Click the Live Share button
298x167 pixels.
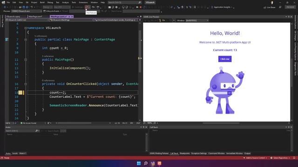pyautogui.click(x=269, y=7)
